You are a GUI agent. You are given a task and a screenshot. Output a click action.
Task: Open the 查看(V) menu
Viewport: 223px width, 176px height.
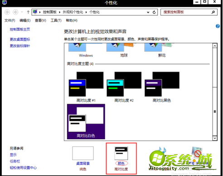[x=40, y=20]
